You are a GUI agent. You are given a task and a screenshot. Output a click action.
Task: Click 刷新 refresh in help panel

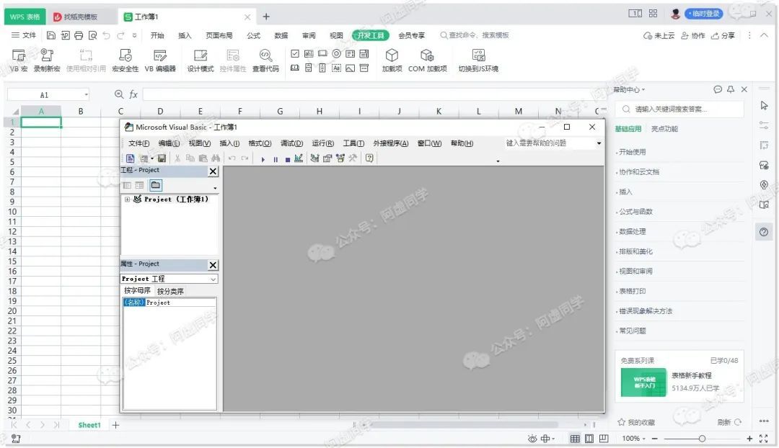click(729, 422)
